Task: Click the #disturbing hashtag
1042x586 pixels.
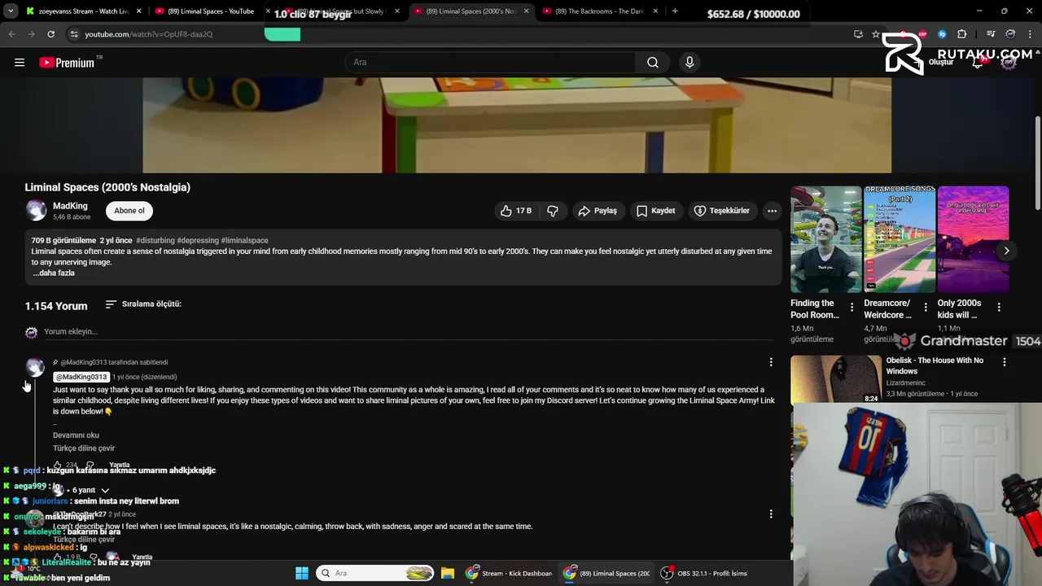Action: click(x=155, y=241)
